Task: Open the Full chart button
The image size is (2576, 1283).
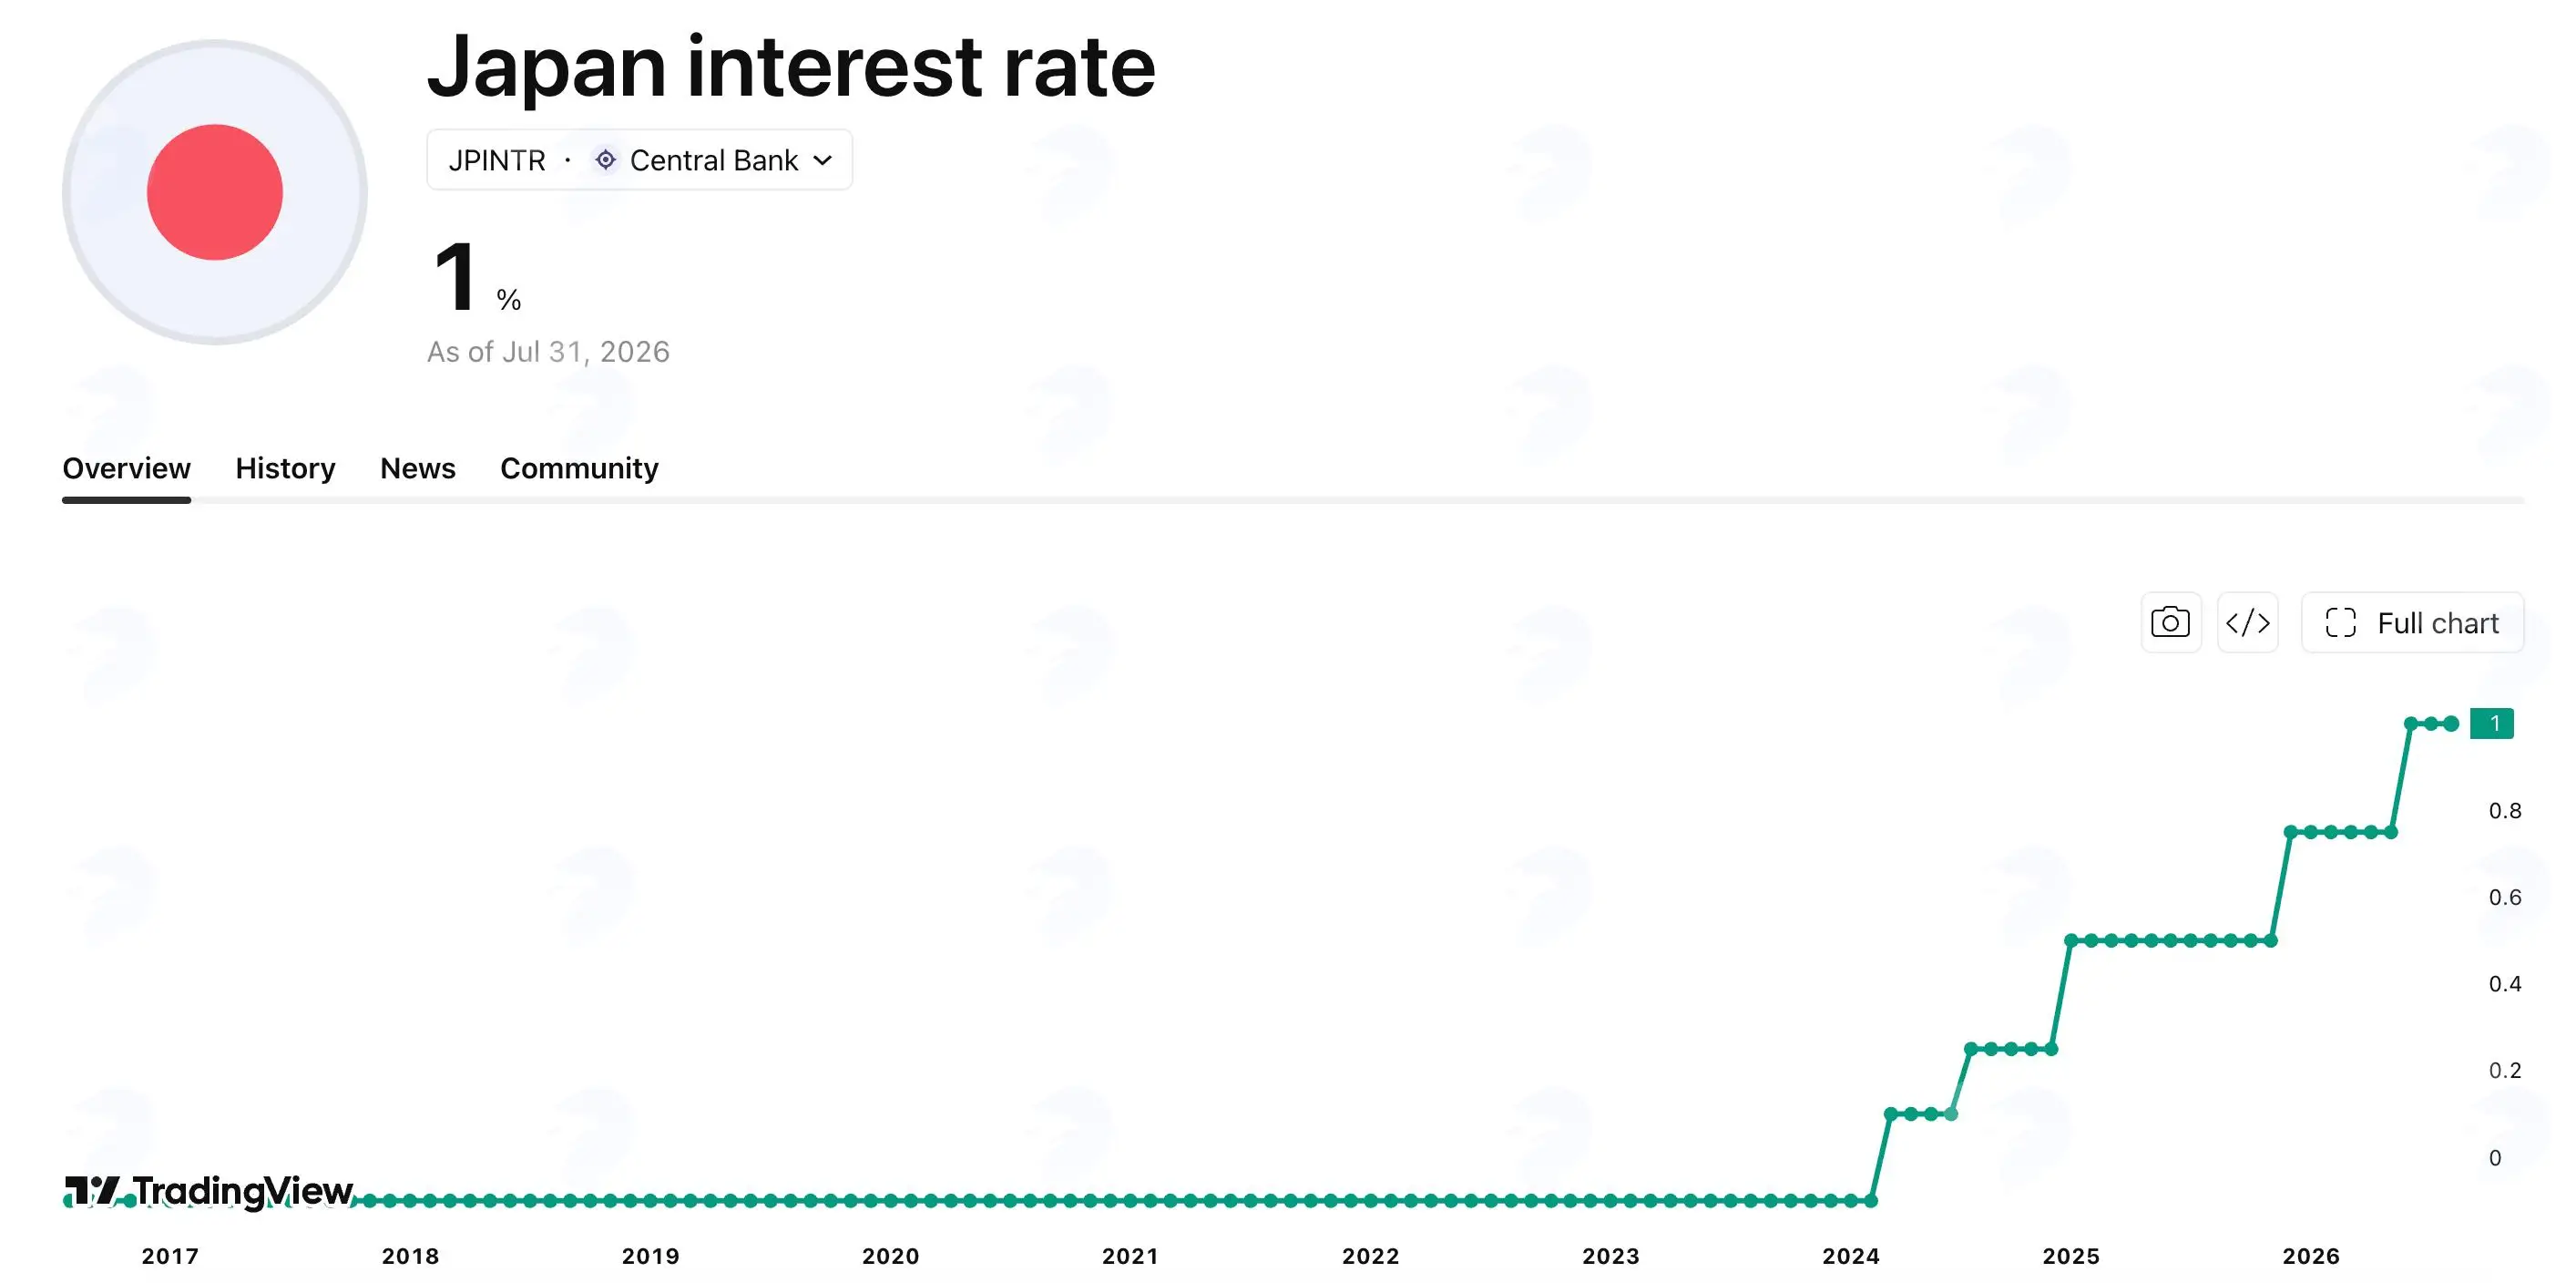Action: pyautogui.click(x=2412, y=623)
